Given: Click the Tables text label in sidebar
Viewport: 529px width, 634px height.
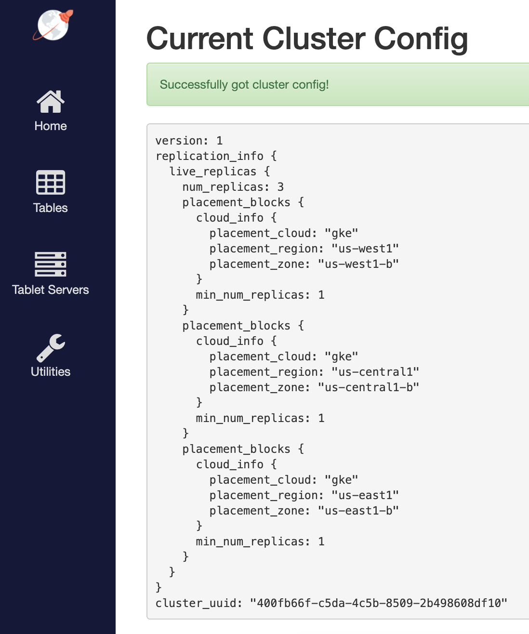Looking at the screenshot, I should tap(51, 208).
